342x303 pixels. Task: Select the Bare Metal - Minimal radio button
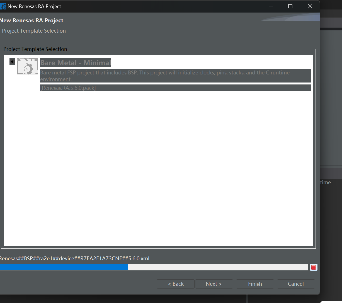click(12, 61)
